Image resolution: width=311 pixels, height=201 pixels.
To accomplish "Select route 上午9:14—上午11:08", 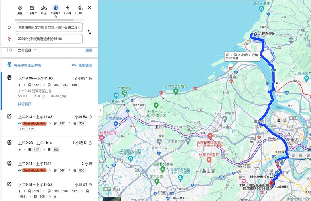I will 49,123.
